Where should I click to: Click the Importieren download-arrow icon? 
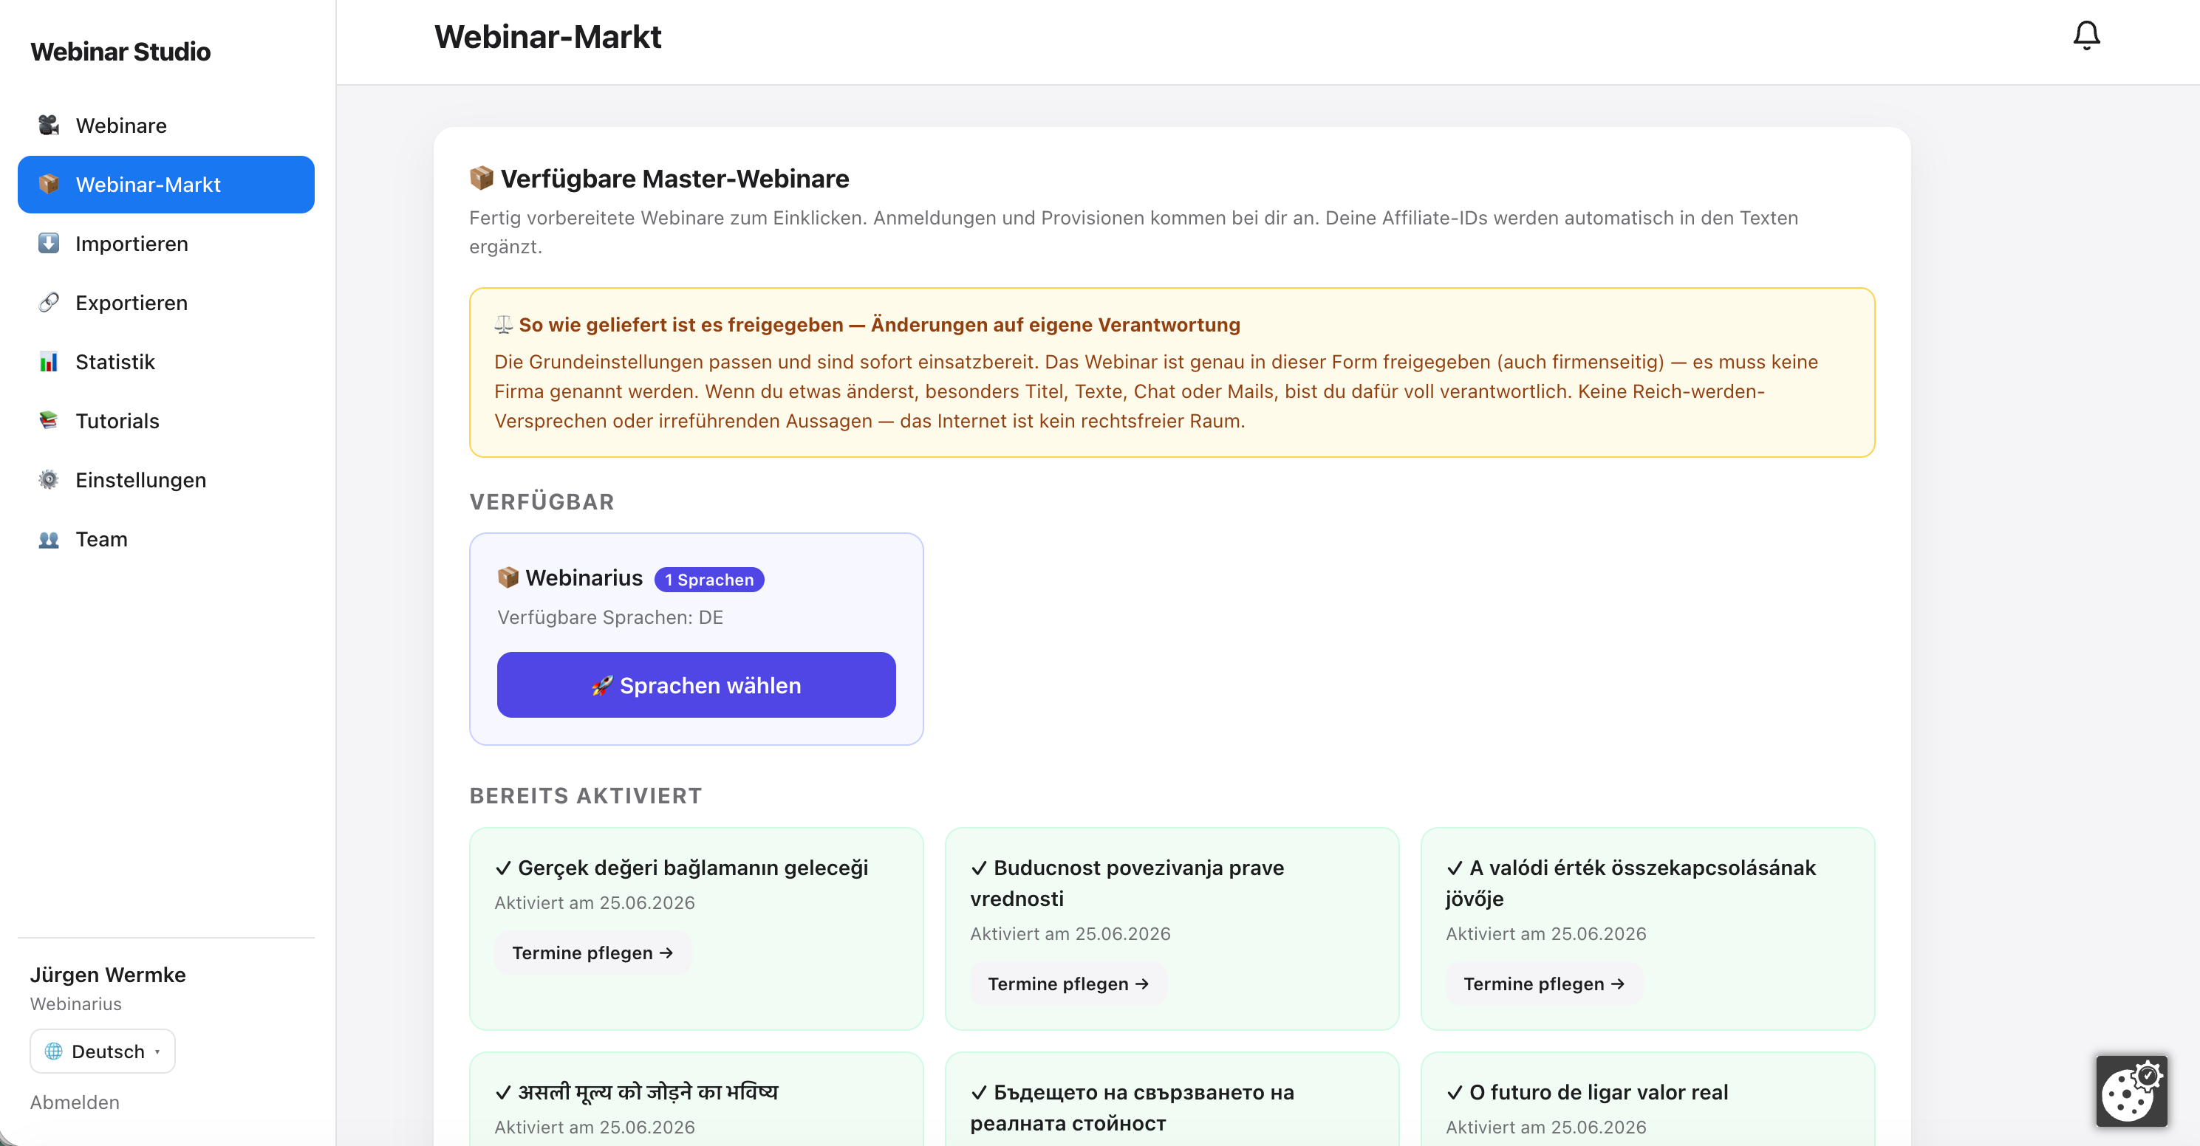click(x=49, y=244)
